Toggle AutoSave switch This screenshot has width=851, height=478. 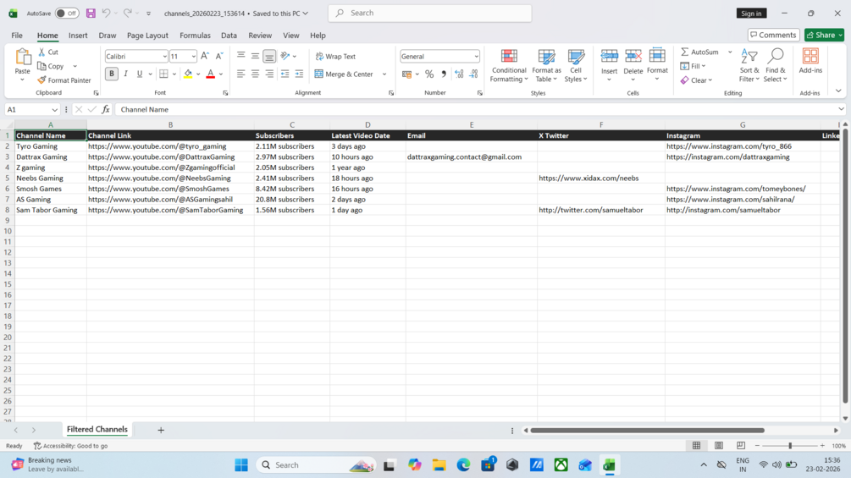(x=67, y=13)
